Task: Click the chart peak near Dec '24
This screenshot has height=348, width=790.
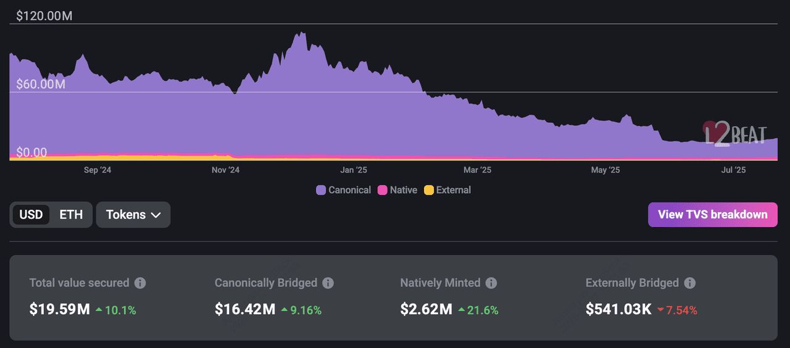Action: click(301, 34)
